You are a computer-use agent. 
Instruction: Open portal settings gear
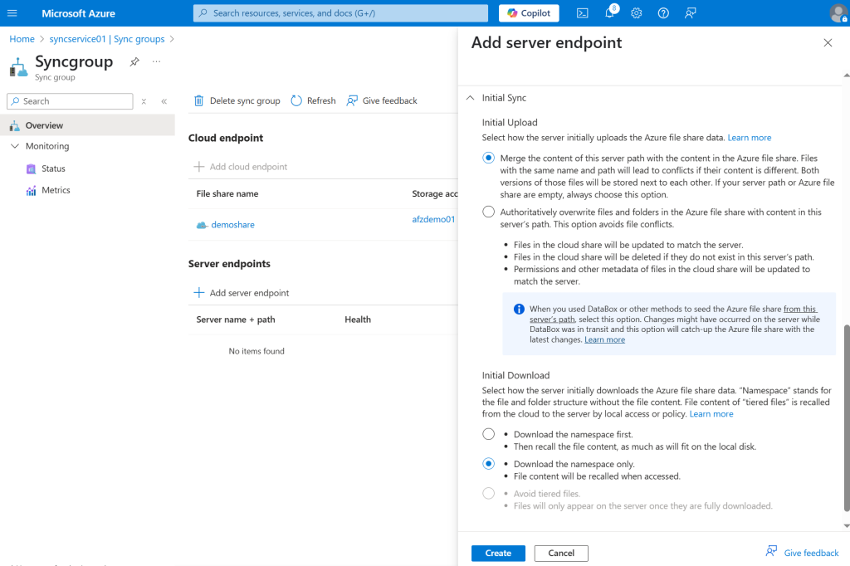point(637,13)
